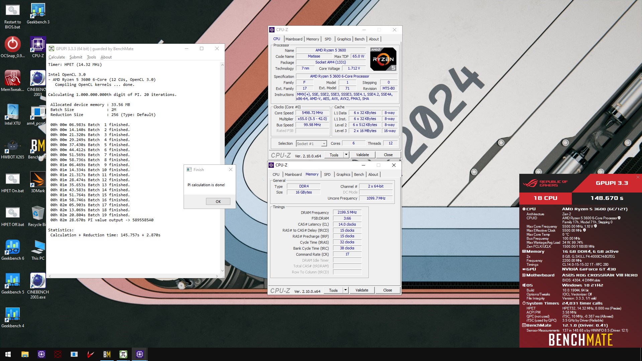This screenshot has width=642, height=361.
Task: Launch Geekbench 4 desktop icon
Action: pyautogui.click(x=12, y=317)
